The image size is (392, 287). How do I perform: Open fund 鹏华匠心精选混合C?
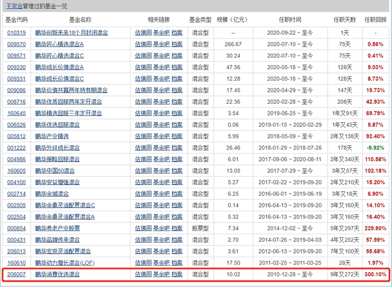click(x=59, y=56)
